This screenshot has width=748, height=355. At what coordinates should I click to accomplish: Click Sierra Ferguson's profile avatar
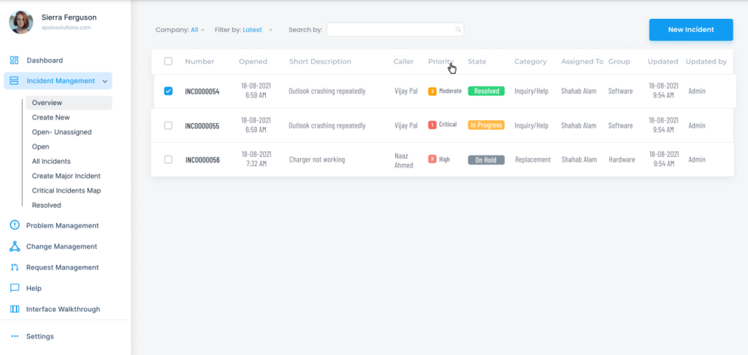click(21, 22)
